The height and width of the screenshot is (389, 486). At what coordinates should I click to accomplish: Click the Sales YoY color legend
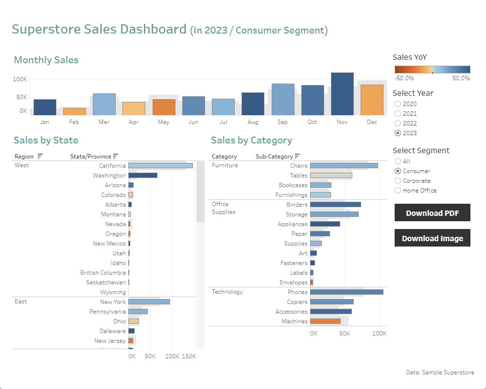click(x=432, y=69)
